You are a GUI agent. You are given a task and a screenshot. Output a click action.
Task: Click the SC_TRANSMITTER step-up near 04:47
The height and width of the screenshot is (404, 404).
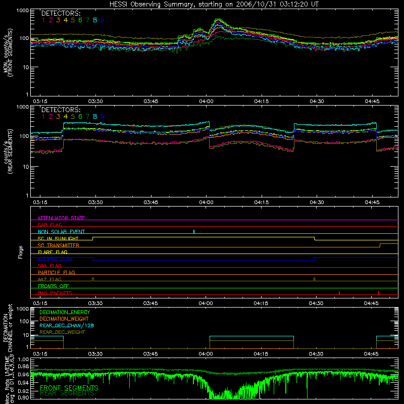click(380, 245)
